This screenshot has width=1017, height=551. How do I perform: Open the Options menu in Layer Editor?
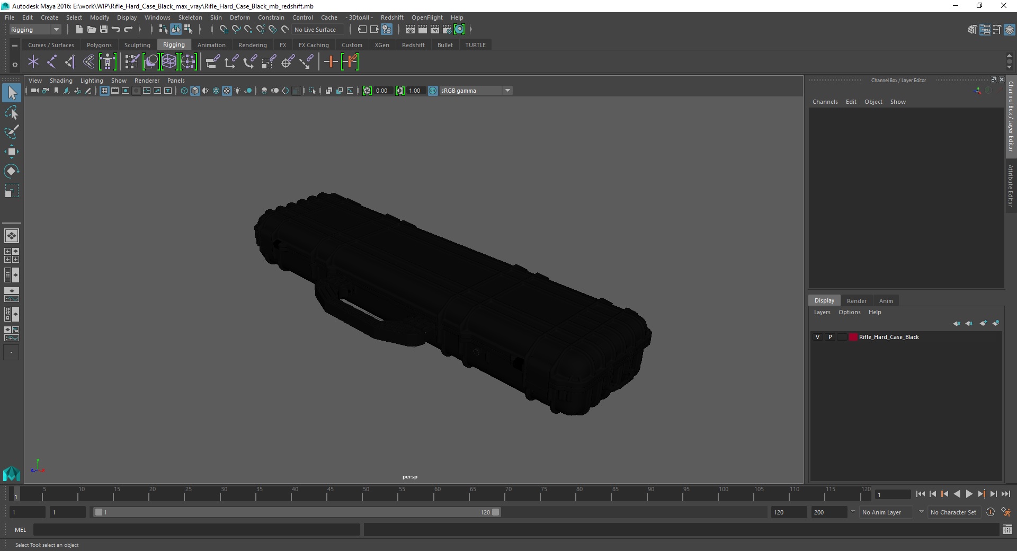[x=849, y=312]
